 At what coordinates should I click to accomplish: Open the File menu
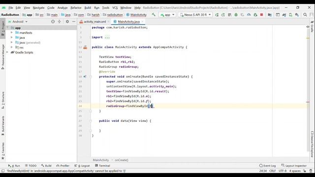(11, 8)
